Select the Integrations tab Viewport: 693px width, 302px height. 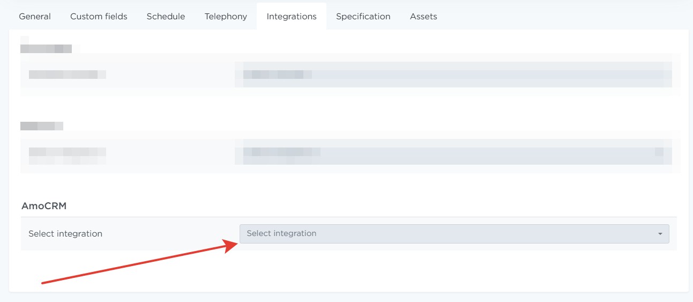point(292,17)
